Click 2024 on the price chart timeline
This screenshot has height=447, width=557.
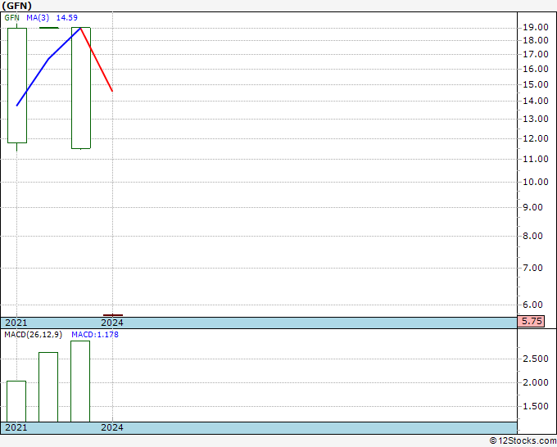tap(112, 323)
